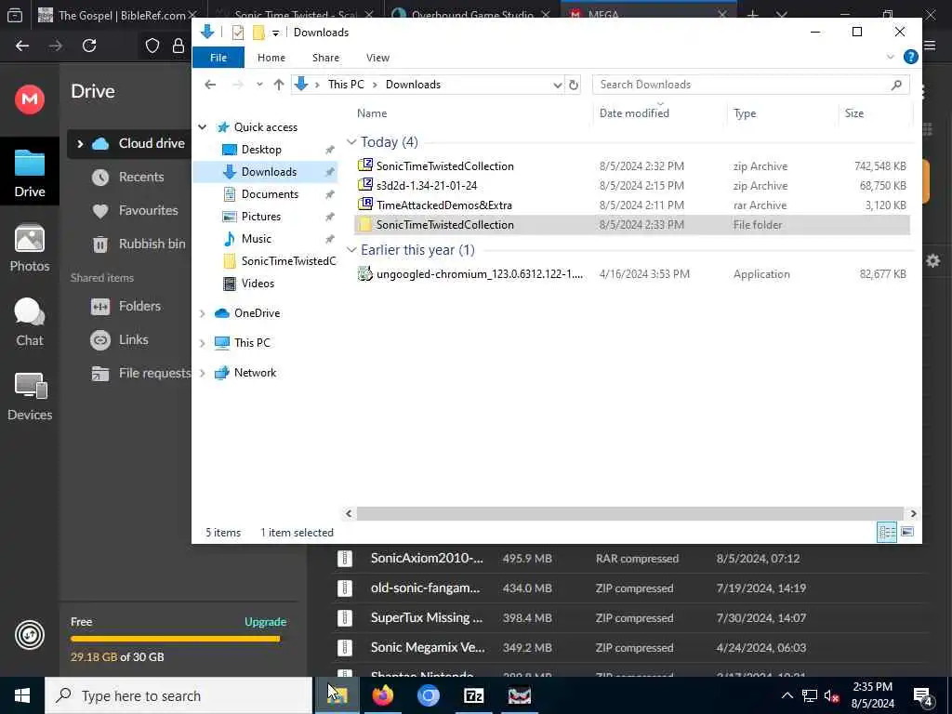952x714 pixels.
Task: Open the notification center icon
Action: coord(922,695)
